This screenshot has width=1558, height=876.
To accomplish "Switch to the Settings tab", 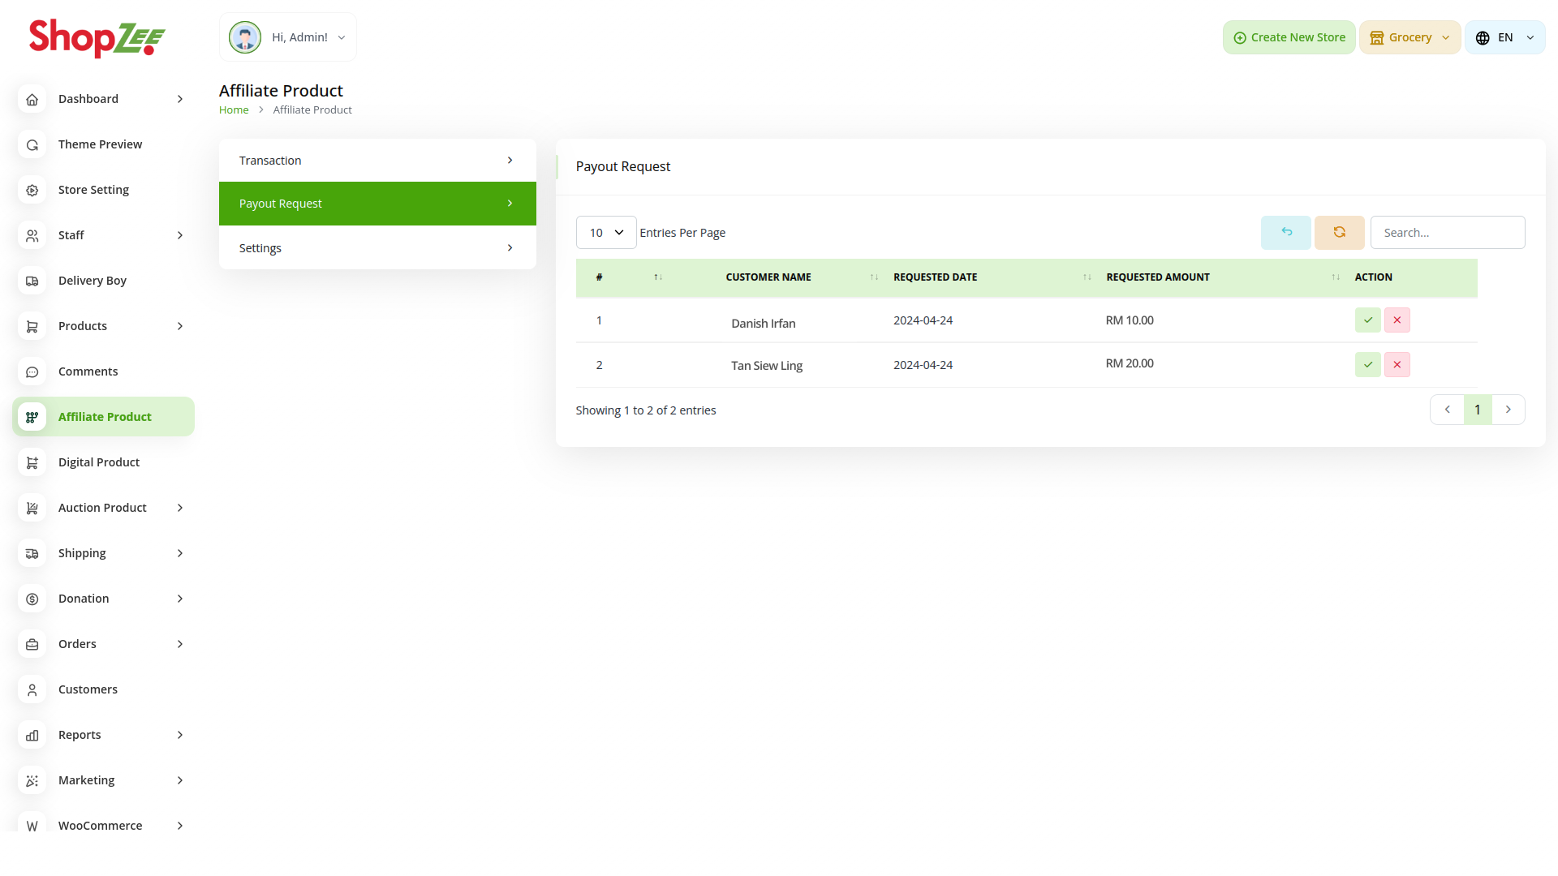I will [377, 248].
